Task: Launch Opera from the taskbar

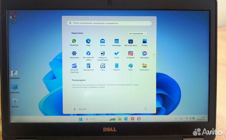Action: (139, 119)
